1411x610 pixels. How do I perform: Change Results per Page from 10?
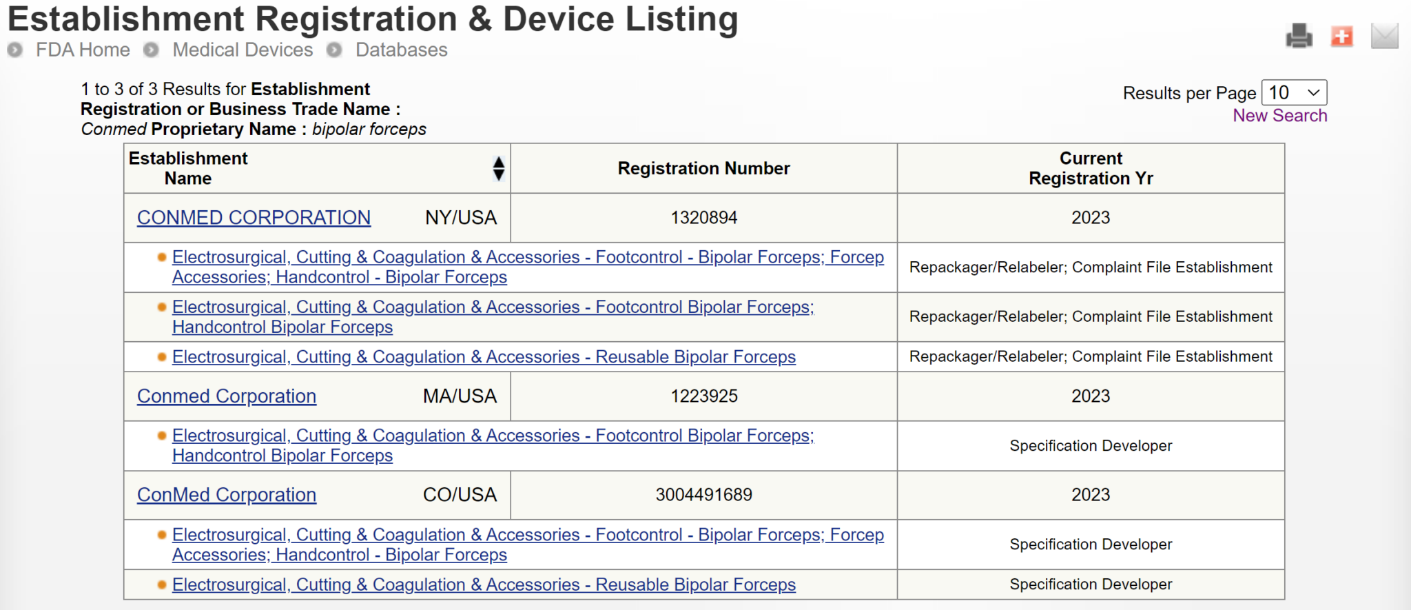point(1294,92)
